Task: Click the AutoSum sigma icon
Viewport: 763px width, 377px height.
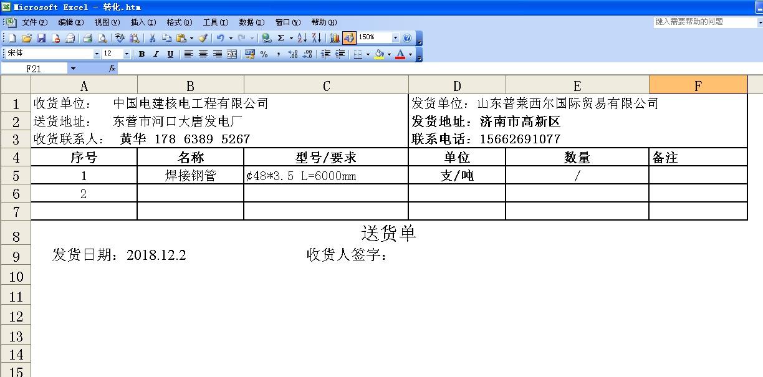Action: pos(281,38)
